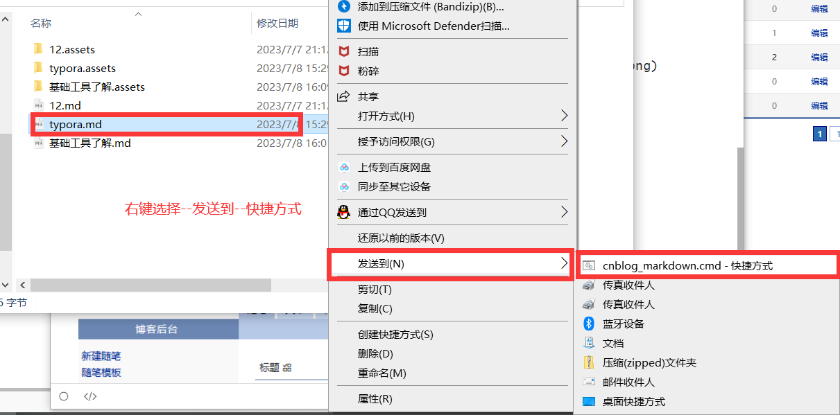Sort files by the 修改日期 column header

277,23
